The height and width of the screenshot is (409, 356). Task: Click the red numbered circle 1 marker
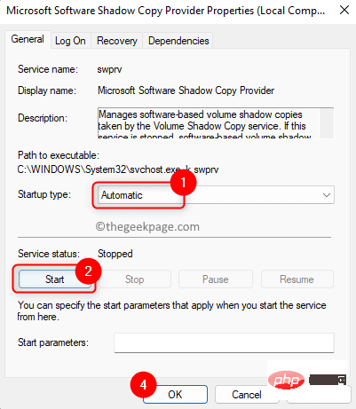pos(183,182)
